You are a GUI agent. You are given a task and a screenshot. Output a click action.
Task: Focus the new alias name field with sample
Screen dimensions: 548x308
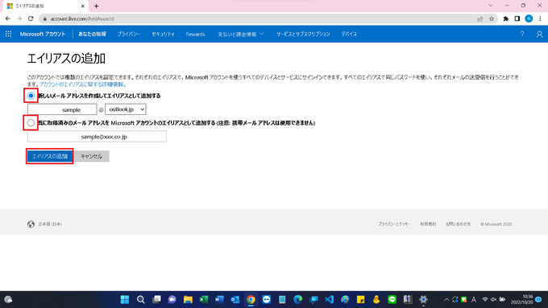point(62,109)
